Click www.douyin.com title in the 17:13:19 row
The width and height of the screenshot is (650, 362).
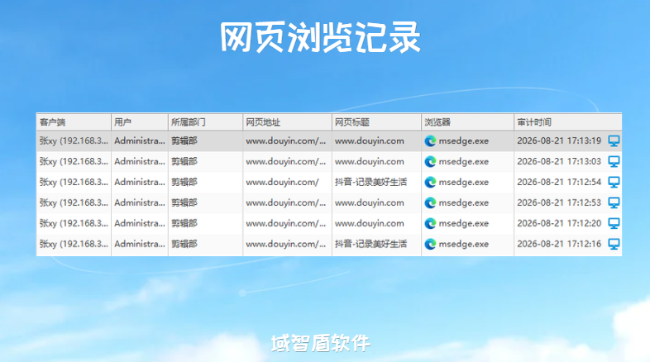370,141
